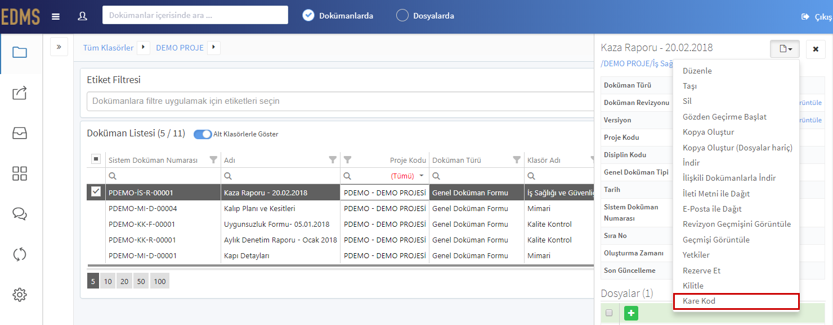
Task: Click filter icon on Sistem Doküman Numarası column
Action: [213, 160]
